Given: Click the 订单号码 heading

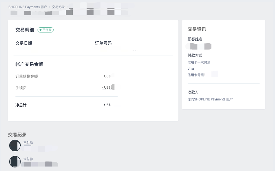Looking at the screenshot, I should point(103,43).
